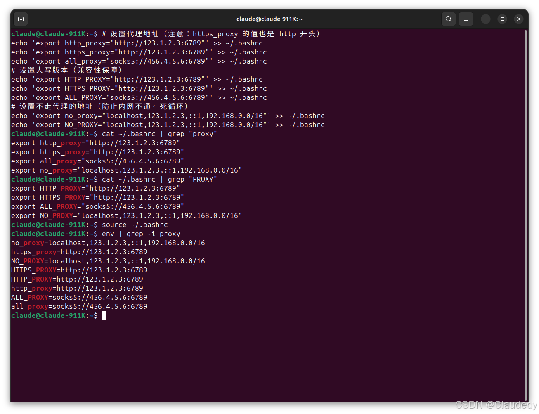
Task: Click env output HTTP_PROXY=http://123.1.2.3:6789
Action: tap(77, 279)
